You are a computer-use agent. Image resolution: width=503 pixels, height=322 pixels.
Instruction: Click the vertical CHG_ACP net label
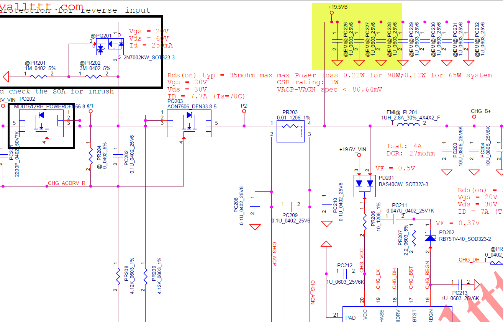click(x=274, y=254)
